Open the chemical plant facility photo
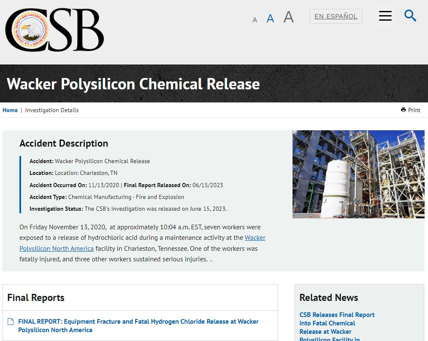428x341 pixels. (x=358, y=174)
